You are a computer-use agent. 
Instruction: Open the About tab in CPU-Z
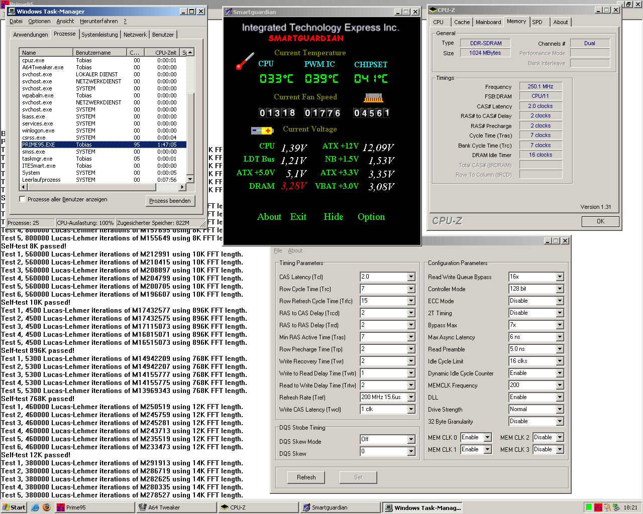click(x=561, y=22)
